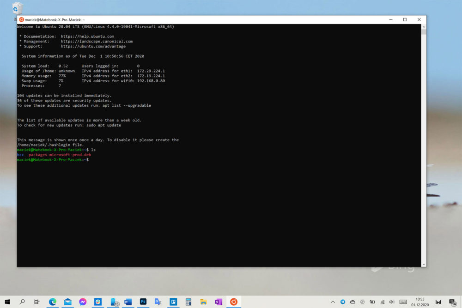Click the 'sudo apt update' text

tap(103, 125)
